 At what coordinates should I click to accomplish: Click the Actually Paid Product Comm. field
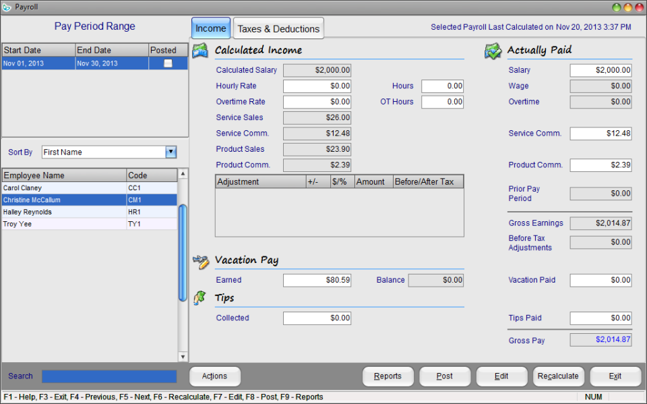(600, 165)
